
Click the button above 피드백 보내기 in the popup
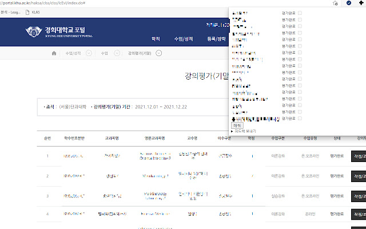237,125
